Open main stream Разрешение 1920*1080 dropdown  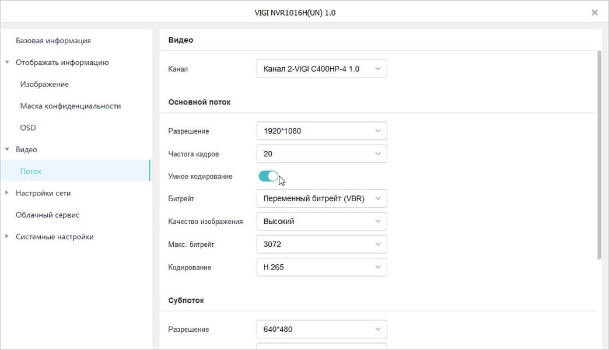[x=321, y=131]
